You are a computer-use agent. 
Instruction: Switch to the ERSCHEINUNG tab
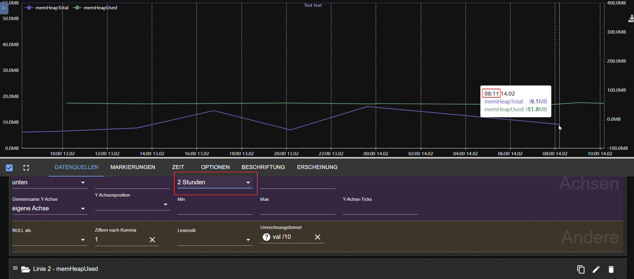tap(317, 167)
